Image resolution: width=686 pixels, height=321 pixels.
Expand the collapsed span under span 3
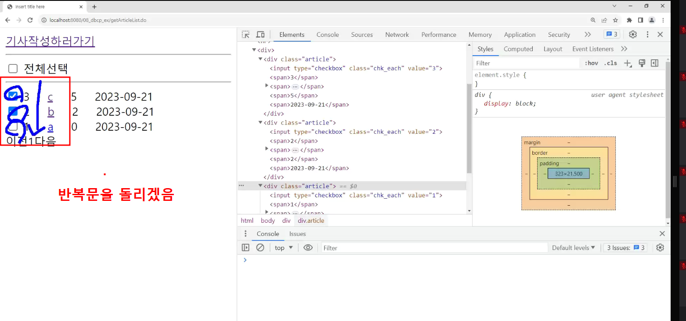pyautogui.click(x=267, y=86)
